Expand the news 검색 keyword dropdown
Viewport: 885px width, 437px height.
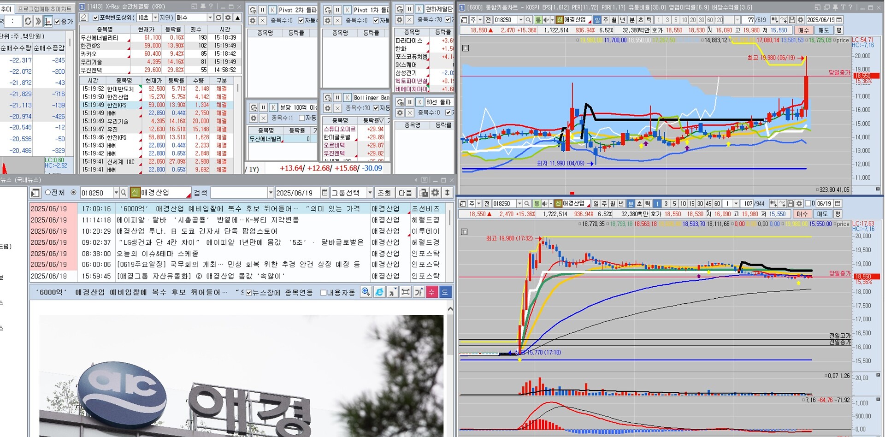pos(271,193)
